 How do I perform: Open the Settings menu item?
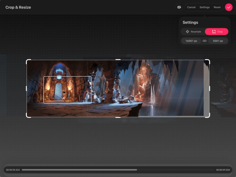click(204, 7)
